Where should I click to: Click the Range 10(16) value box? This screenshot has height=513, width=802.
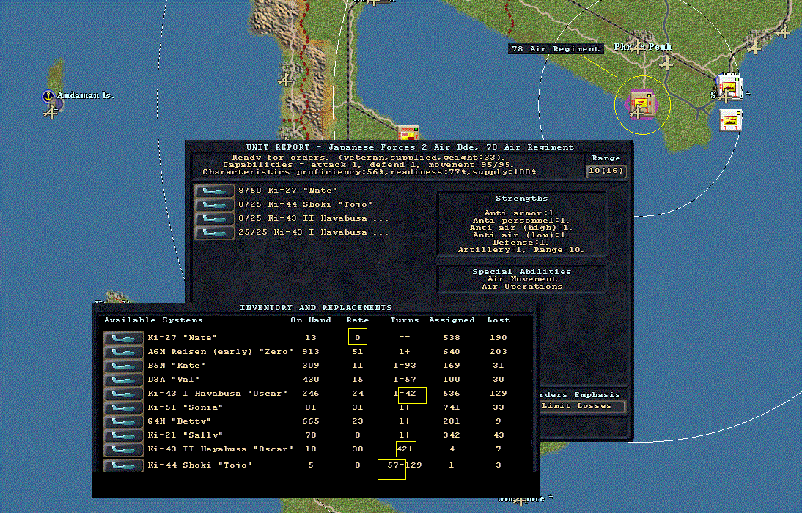pos(606,170)
